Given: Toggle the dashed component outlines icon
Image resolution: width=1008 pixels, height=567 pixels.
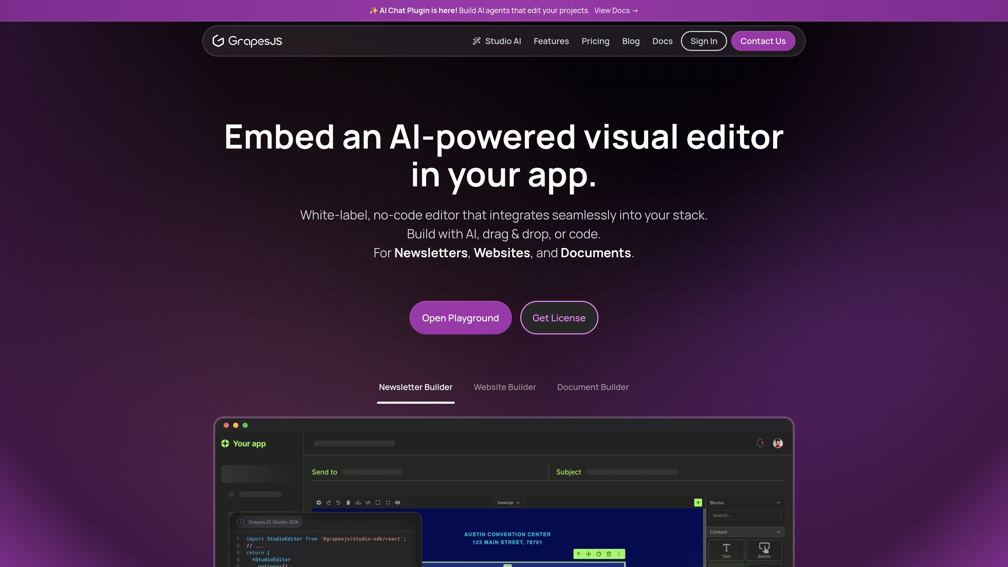Looking at the screenshot, I should (378, 502).
